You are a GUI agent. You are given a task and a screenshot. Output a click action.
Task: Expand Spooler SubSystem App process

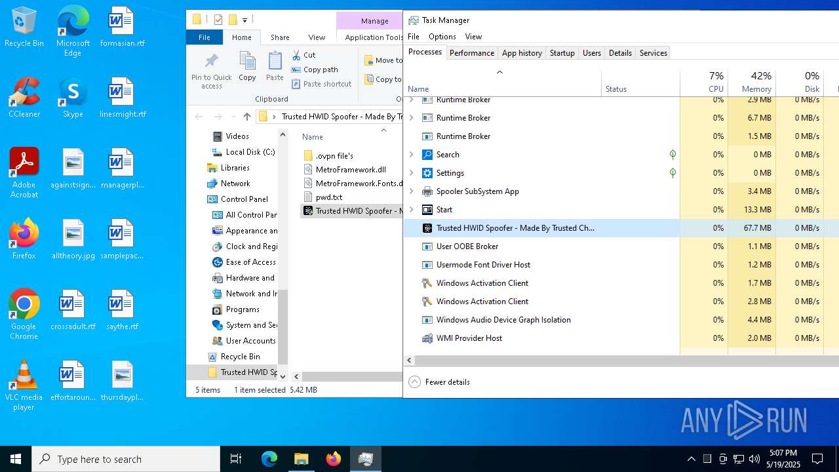tap(412, 191)
